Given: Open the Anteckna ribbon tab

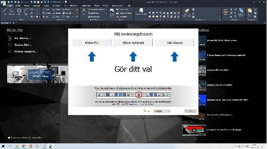Looking at the screenshot, I should point(36,6).
